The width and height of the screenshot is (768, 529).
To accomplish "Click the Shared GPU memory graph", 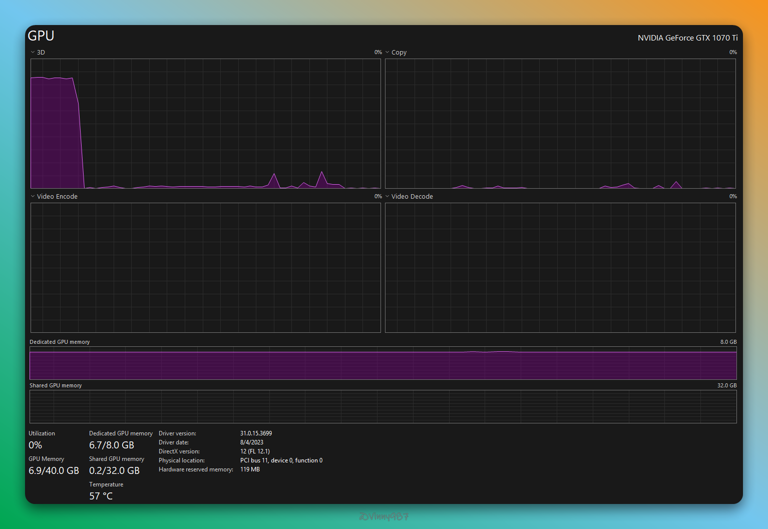I will (x=383, y=406).
